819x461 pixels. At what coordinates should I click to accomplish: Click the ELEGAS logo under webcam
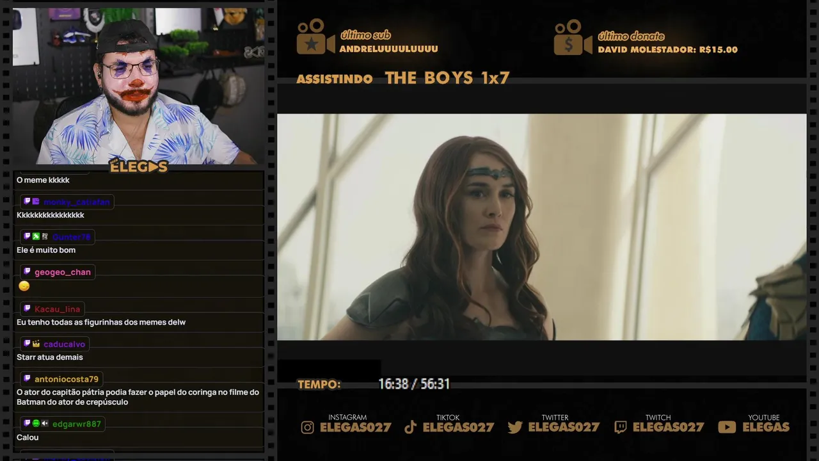click(139, 166)
